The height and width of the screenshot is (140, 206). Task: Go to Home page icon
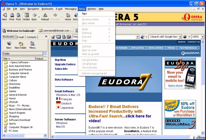[68, 17]
